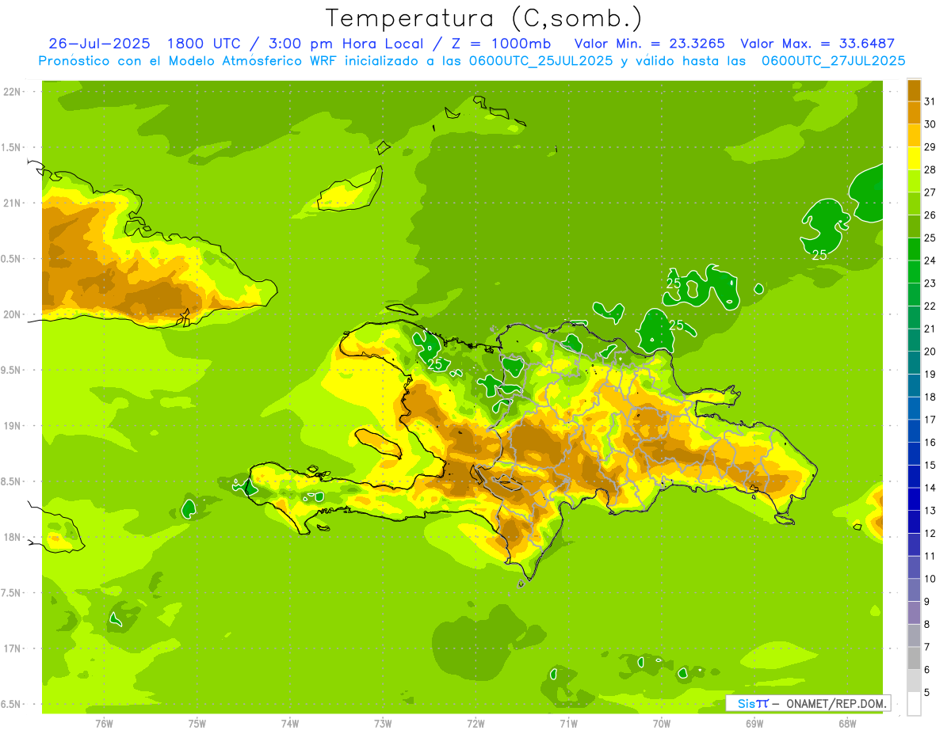
Task: Click 'Valor Min. = 23.3265' value
Action: (x=650, y=44)
